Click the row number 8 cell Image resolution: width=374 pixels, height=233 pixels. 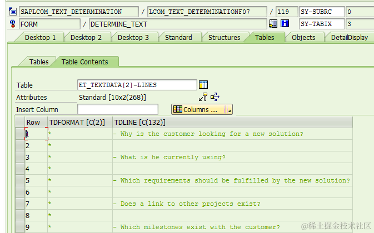point(36,215)
